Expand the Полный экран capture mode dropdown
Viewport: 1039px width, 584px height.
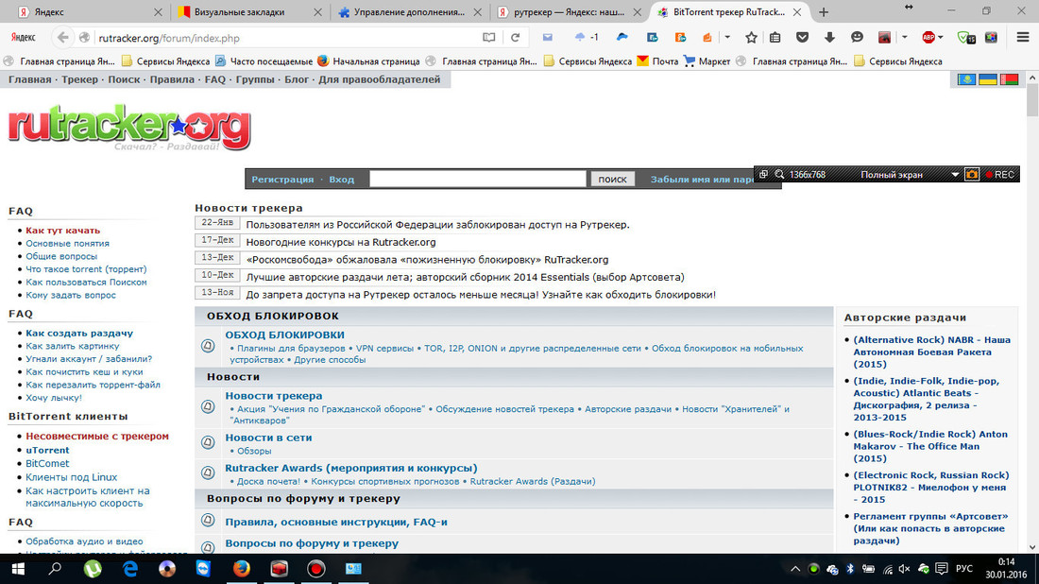click(x=955, y=175)
